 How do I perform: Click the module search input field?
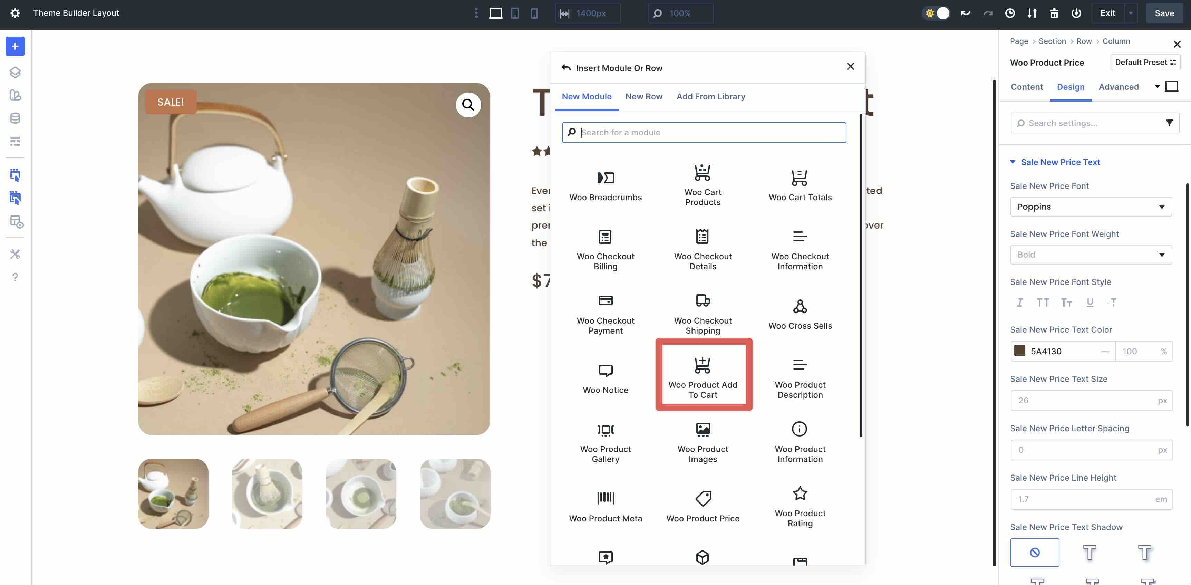pyautogui.click(x=704, y=132)
